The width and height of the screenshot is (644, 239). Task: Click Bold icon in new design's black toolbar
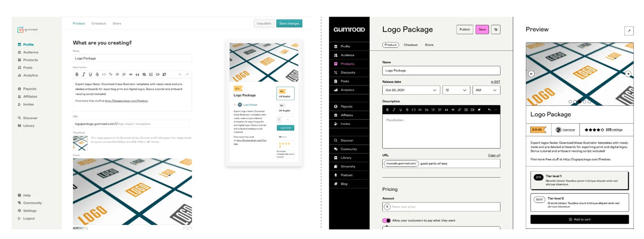[387, 110]
